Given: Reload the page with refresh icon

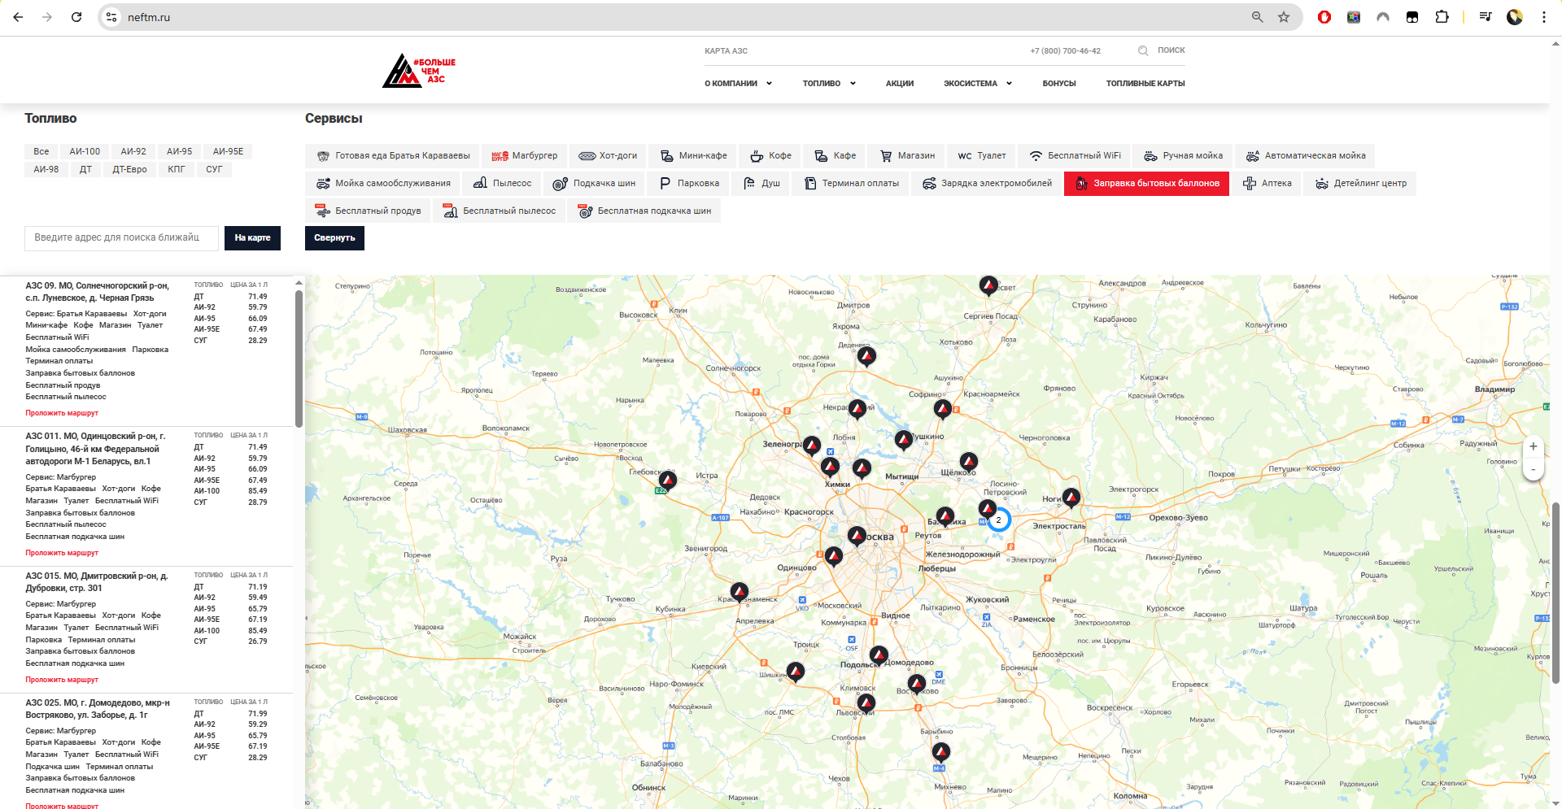Looking at the screenshot, I should point(76,17).
